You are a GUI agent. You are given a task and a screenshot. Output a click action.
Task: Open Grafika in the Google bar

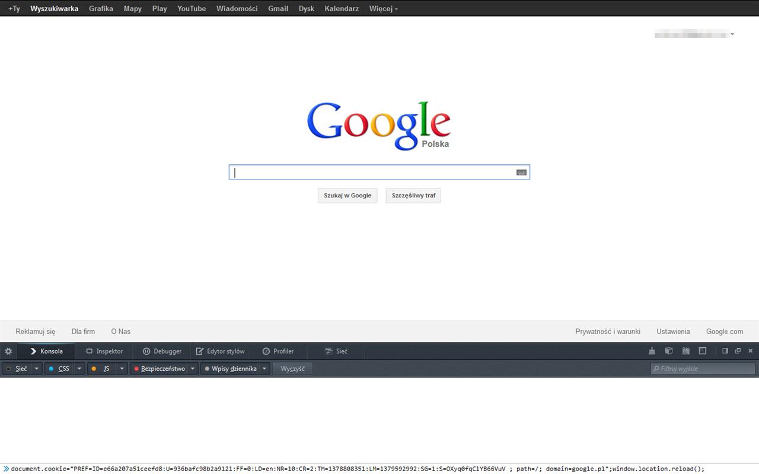pyautogui.click(x=101, y=8)
